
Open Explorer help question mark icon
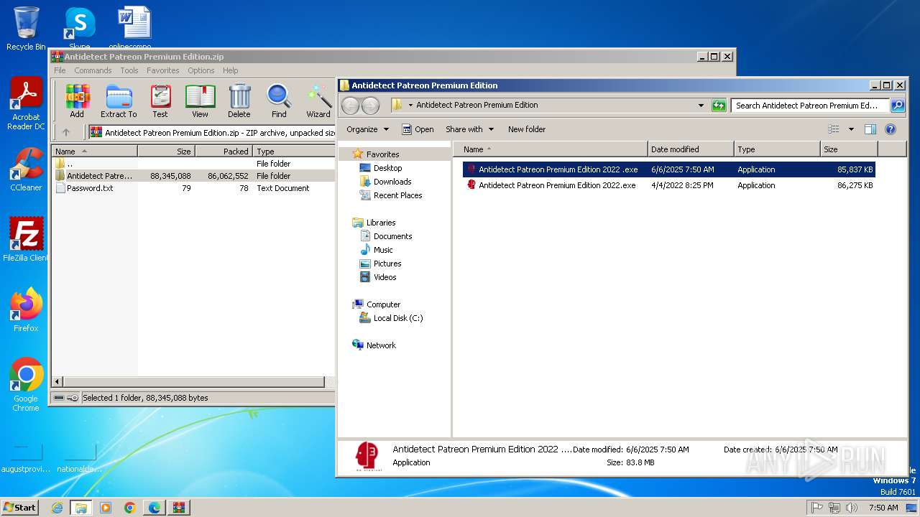[x=891, y=129]
